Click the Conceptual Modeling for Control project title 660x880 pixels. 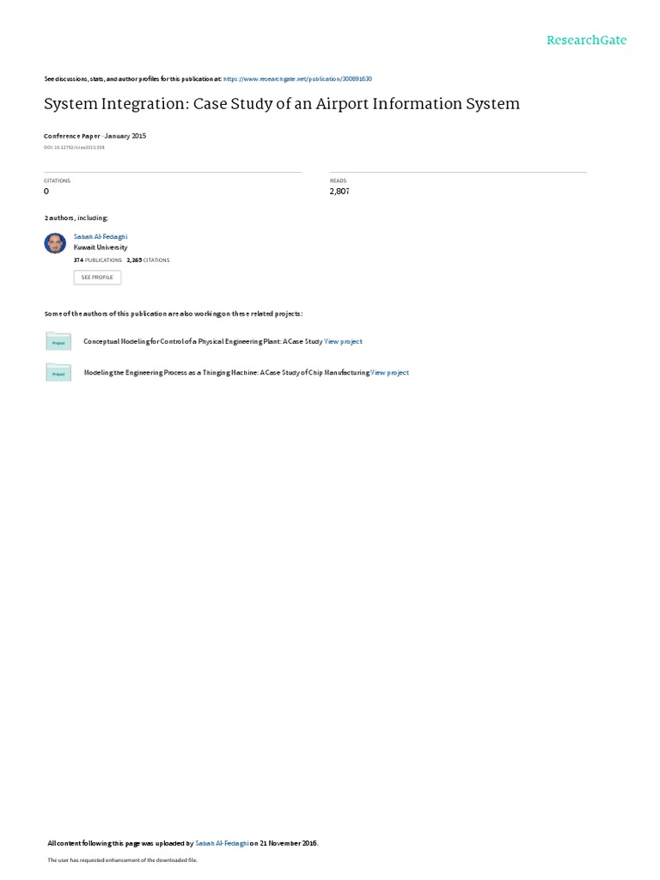[203, 341]
